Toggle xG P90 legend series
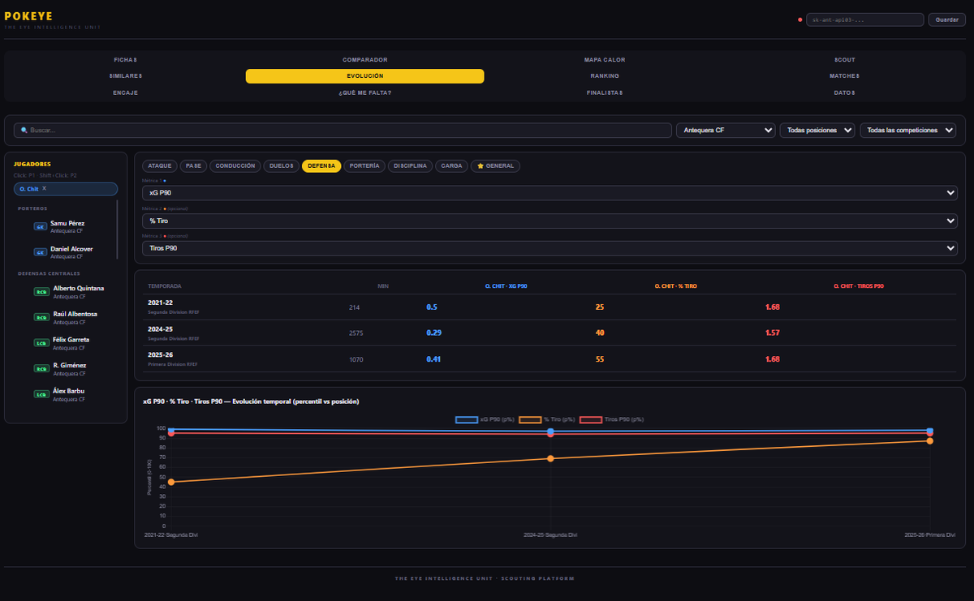Image resolution: width=974 pixels, height=601 pixels. point(484,419)
